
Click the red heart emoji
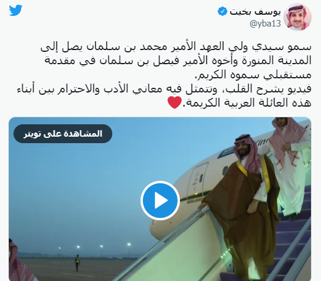pyautogui.click(x=175, y=103)
